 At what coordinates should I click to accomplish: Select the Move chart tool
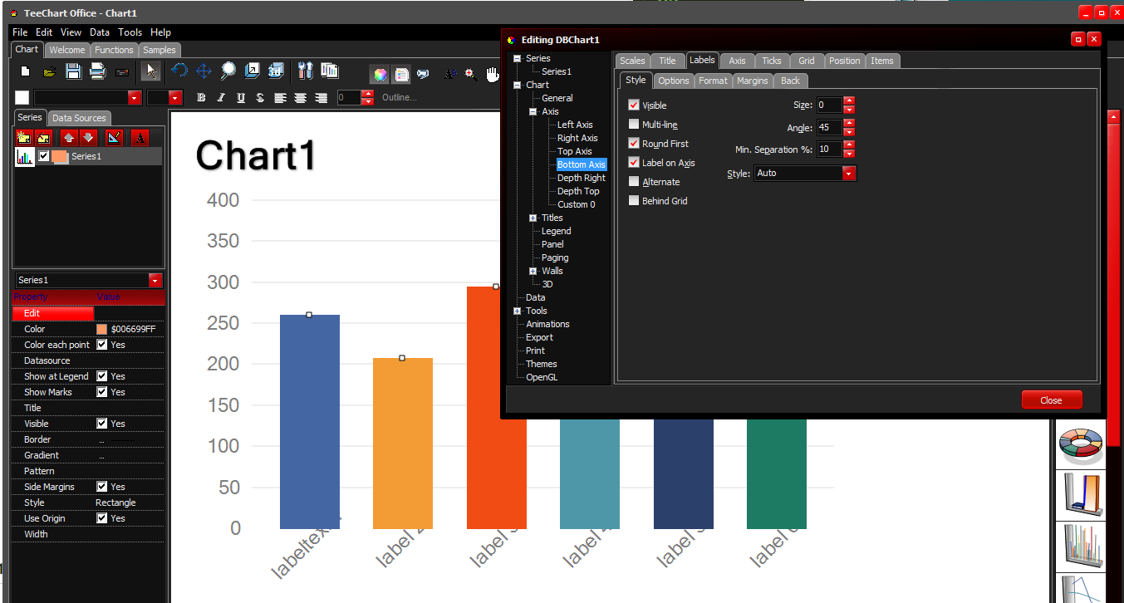204,71
